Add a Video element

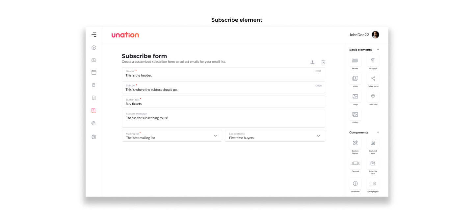point(355,79)
